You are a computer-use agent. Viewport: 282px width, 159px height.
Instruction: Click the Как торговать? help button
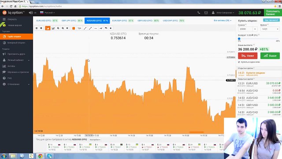pos(271,20)
